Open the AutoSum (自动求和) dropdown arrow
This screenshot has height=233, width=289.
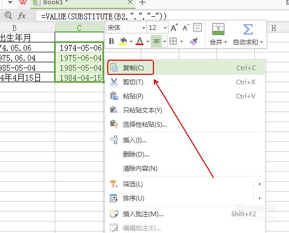(261, 42)
